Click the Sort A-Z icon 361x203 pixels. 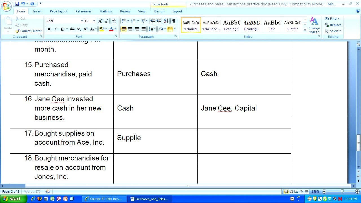pos(166,21)
